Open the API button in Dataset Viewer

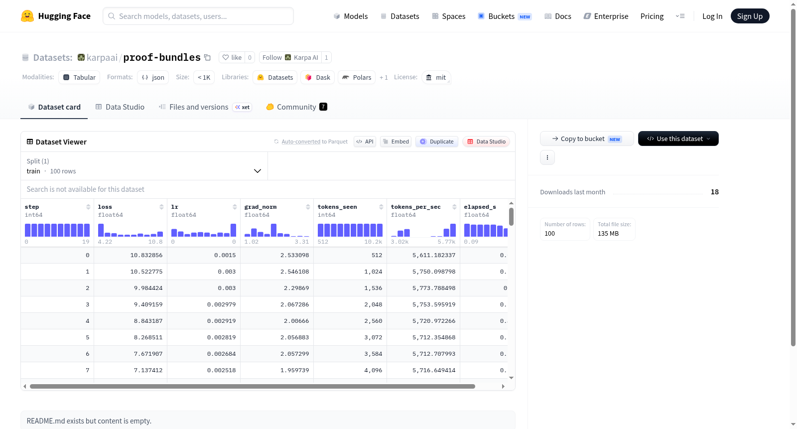pyautogui.click(x=365, y=142)
